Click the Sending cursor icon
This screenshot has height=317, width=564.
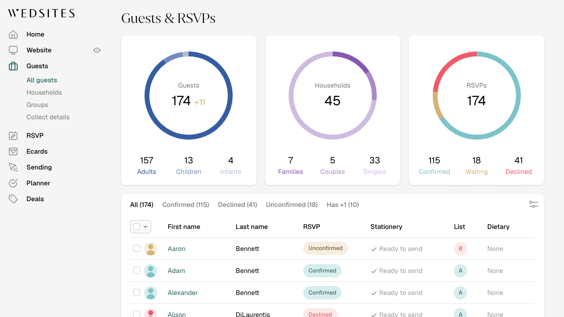tap(13, 167)
